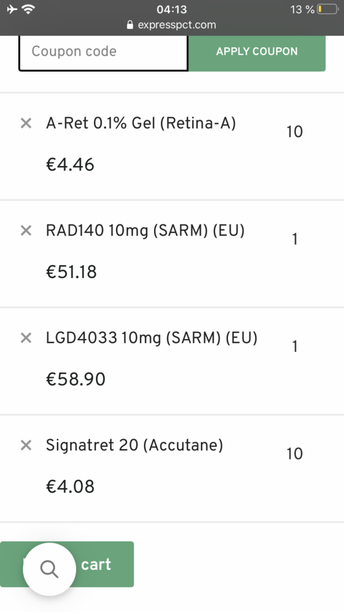Tap the expresspct.com address bar

tap(172, 25)
